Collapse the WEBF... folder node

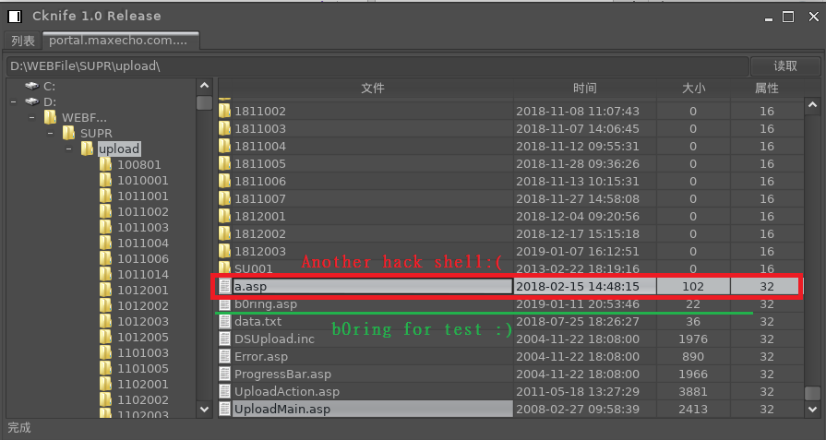(x=32, y=117)
